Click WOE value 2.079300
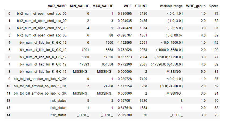 125,115
